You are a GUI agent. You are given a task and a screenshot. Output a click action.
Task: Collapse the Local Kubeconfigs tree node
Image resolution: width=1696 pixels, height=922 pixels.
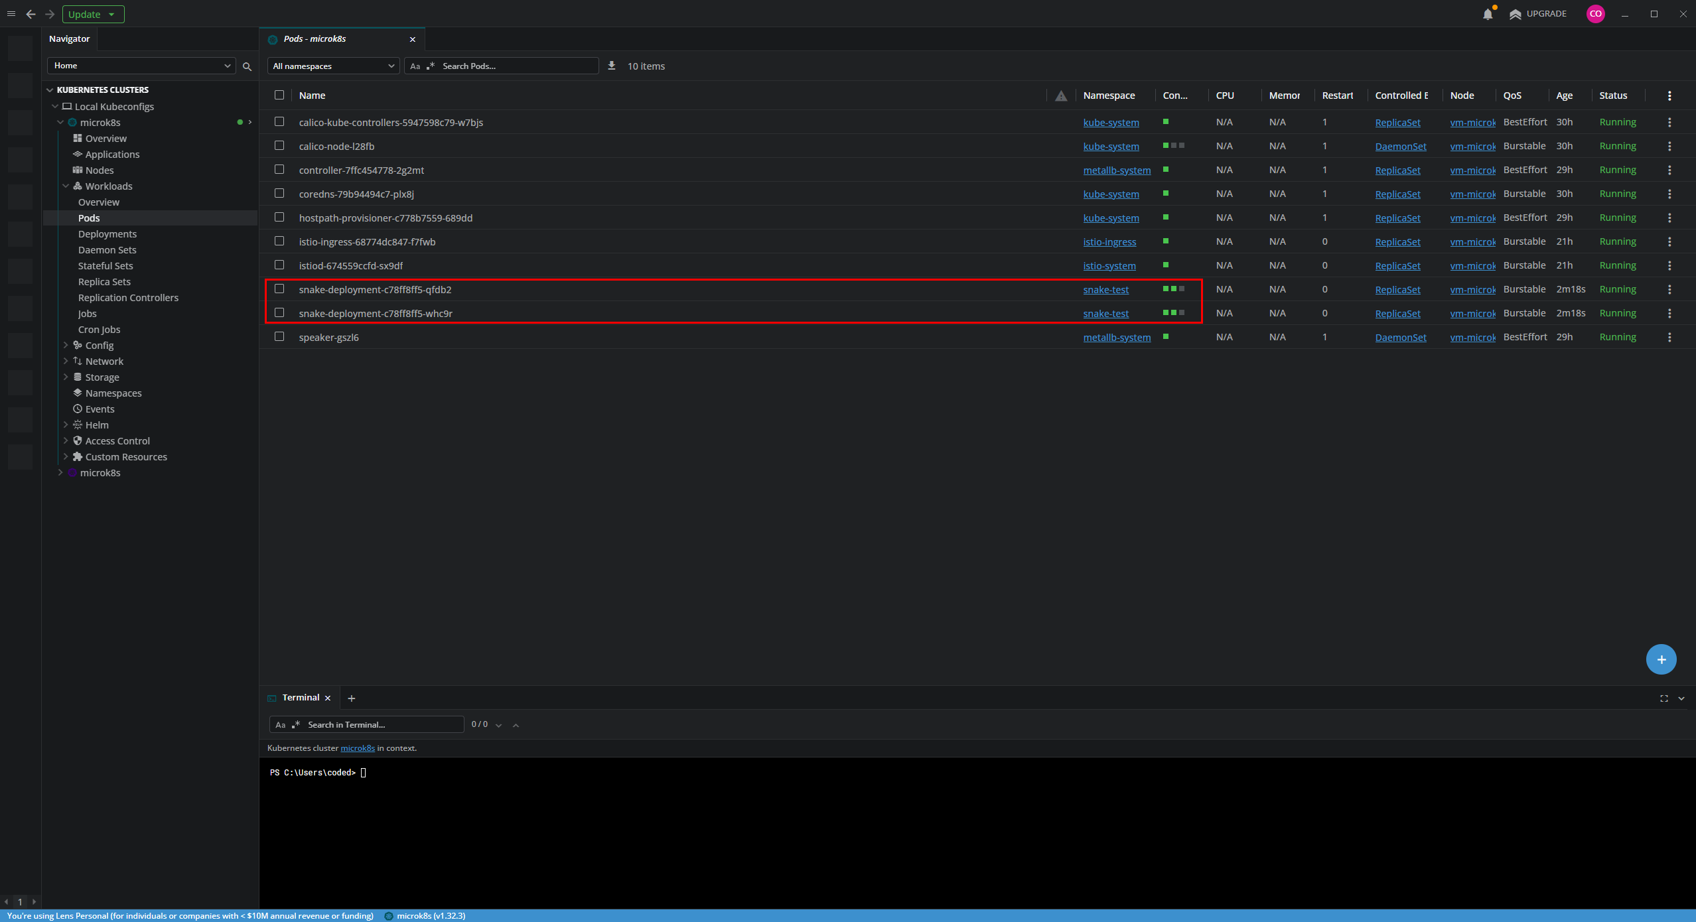[x=55, y=106]
